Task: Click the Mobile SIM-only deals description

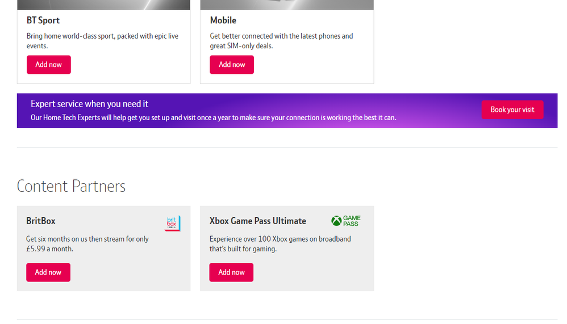Action: (x=281, y=41)
